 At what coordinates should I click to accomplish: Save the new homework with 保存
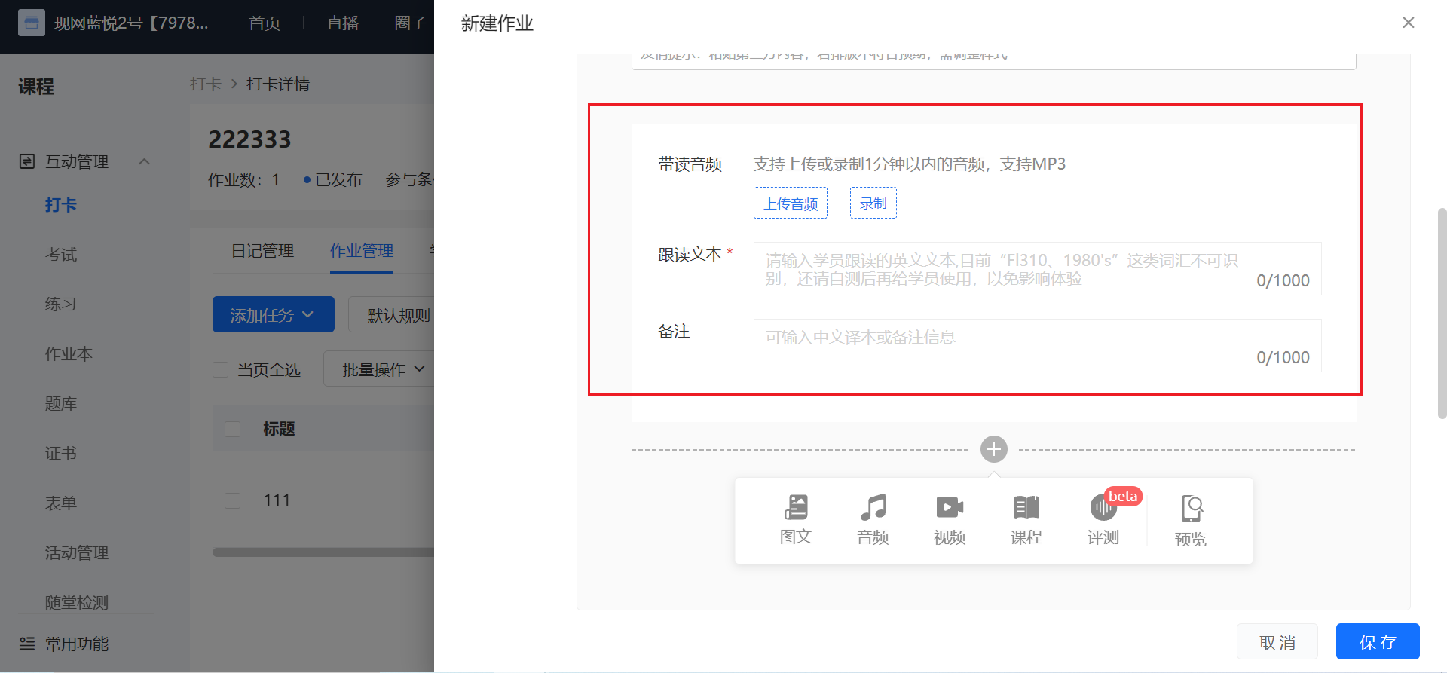1378,641
